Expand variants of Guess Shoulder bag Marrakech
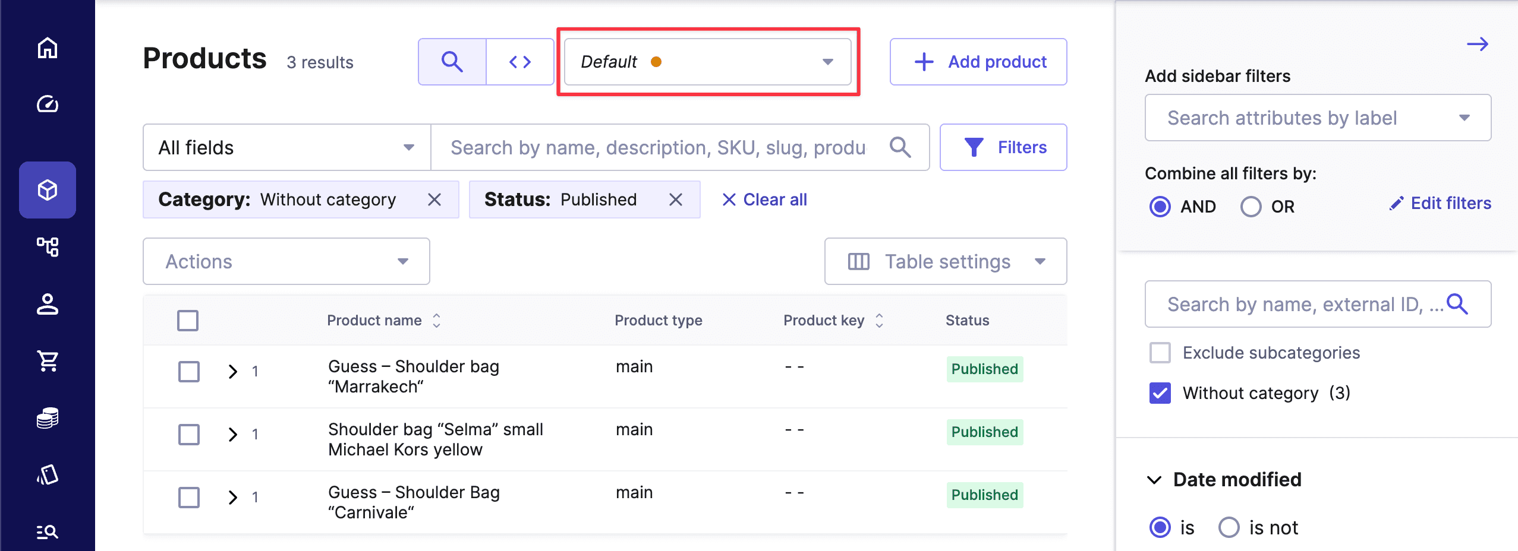The width and height of the screenshot is (1518, 551). (x=233, y=372)
